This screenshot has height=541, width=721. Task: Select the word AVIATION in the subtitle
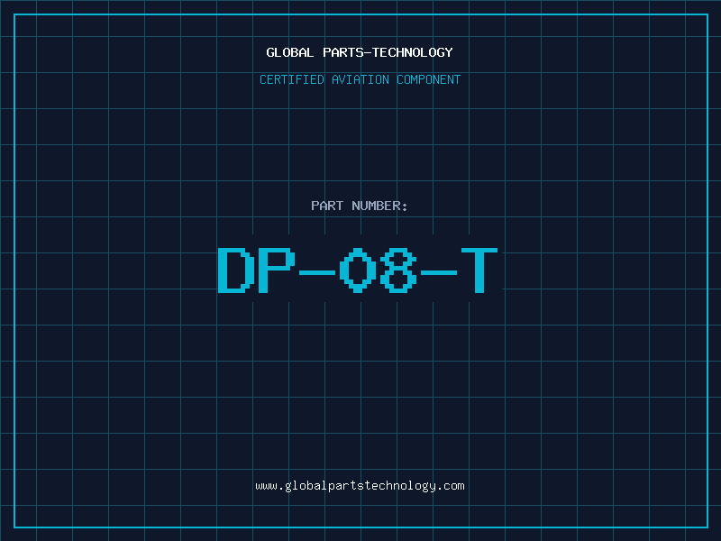(360, 79)
